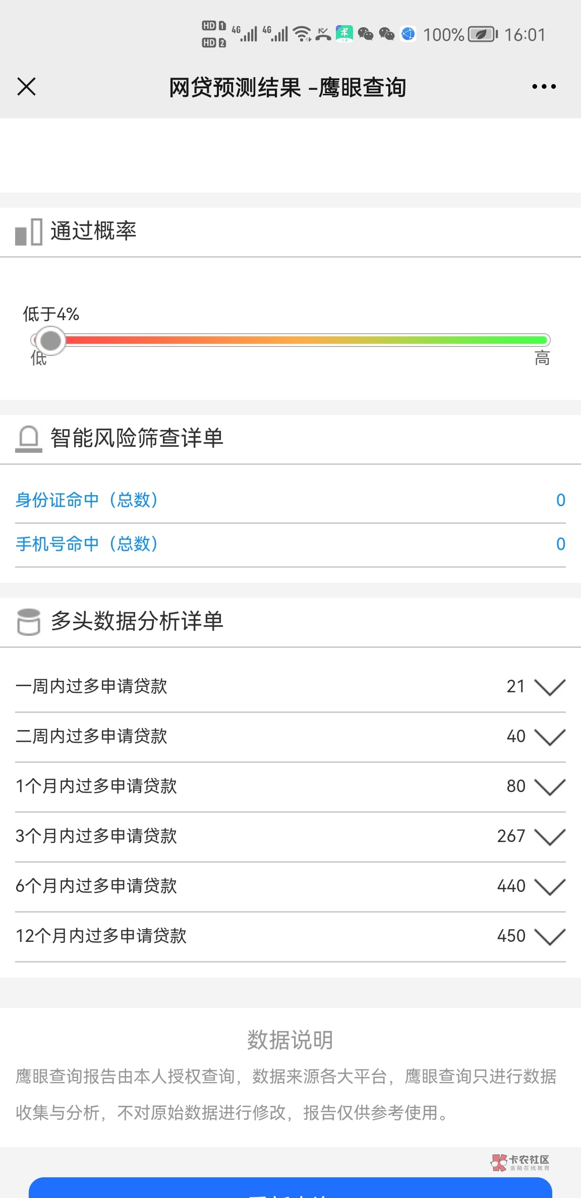This screenshot has width=581, height=1198.
Task: Expand 3个月内过多申请贷款 details
Action: [x=549, y=836]
